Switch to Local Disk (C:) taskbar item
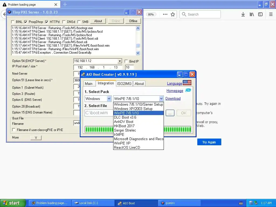 point(93,203)
